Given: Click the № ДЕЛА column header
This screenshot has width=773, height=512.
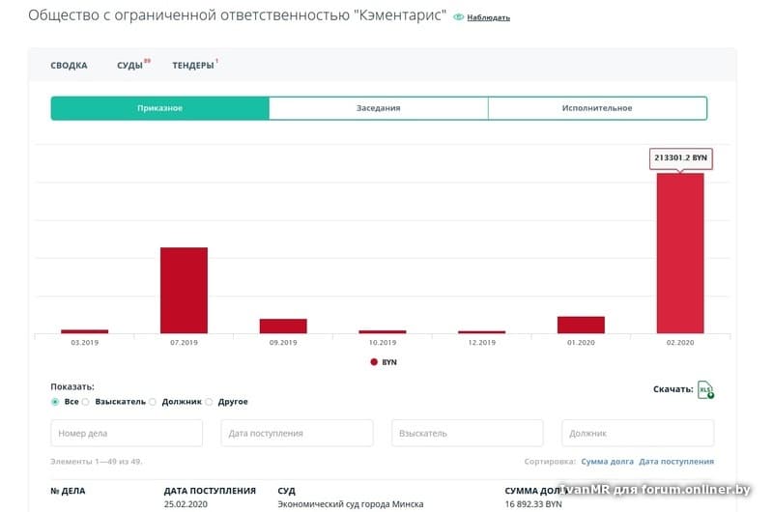Looking at the screenshot, I should click(68, 491).
